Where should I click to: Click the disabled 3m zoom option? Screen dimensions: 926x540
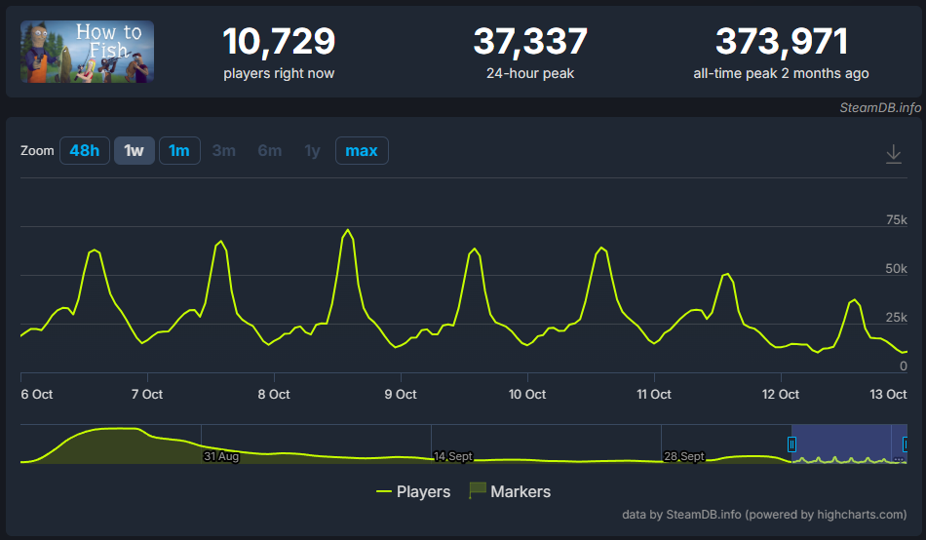224,151
